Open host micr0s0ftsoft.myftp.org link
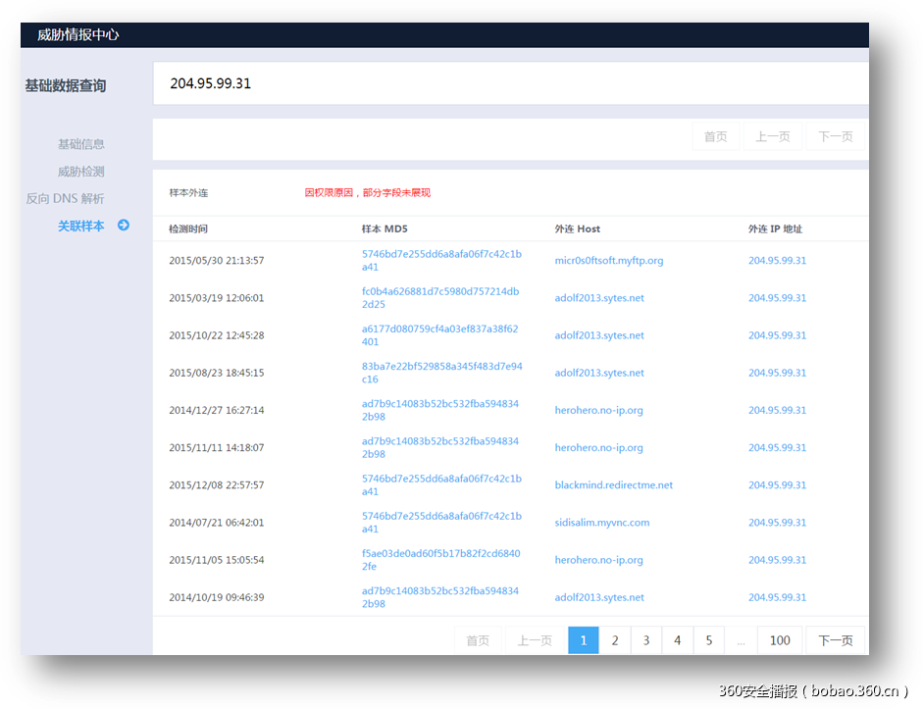Viewport: 923px width, 709px height. coord(609,260)
